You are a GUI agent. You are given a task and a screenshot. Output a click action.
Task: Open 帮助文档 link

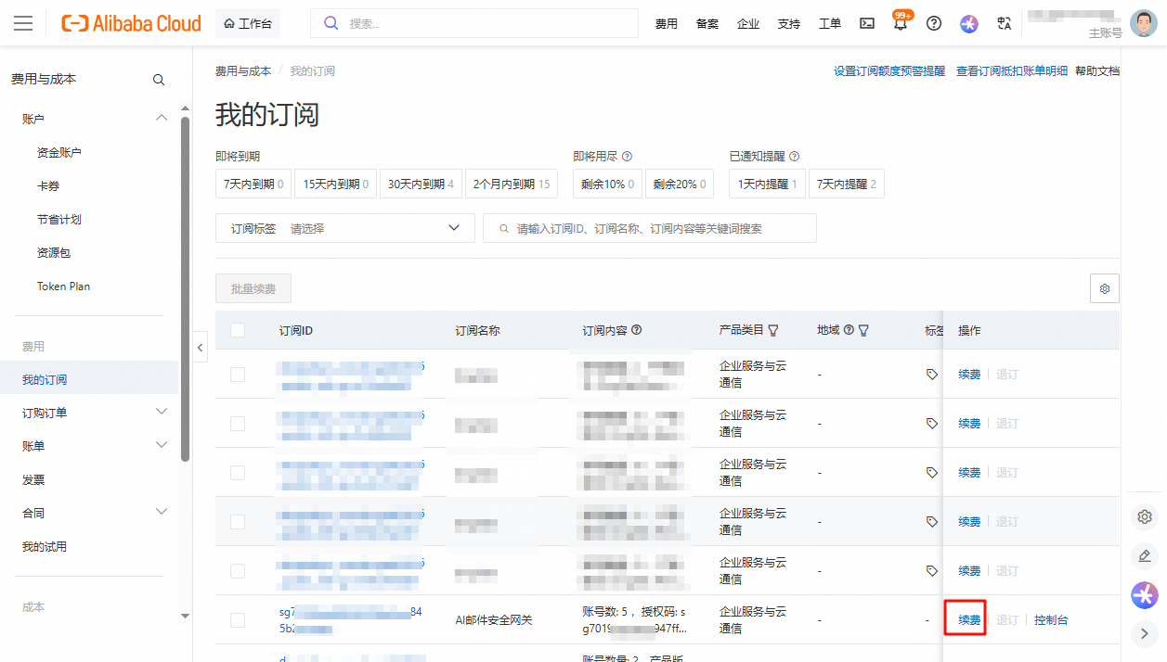[x=1096, y=71]
